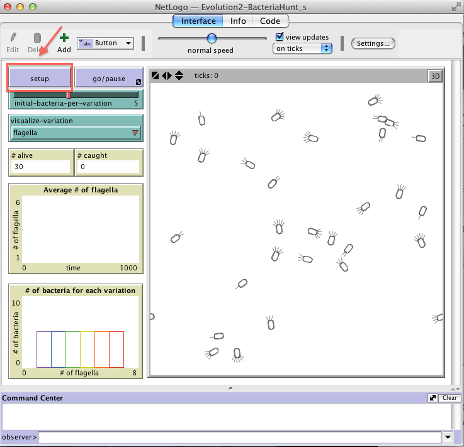Open the Settings... dialog
The height and width of the screenshot is (447, 464).
click(x=373, y=43)
